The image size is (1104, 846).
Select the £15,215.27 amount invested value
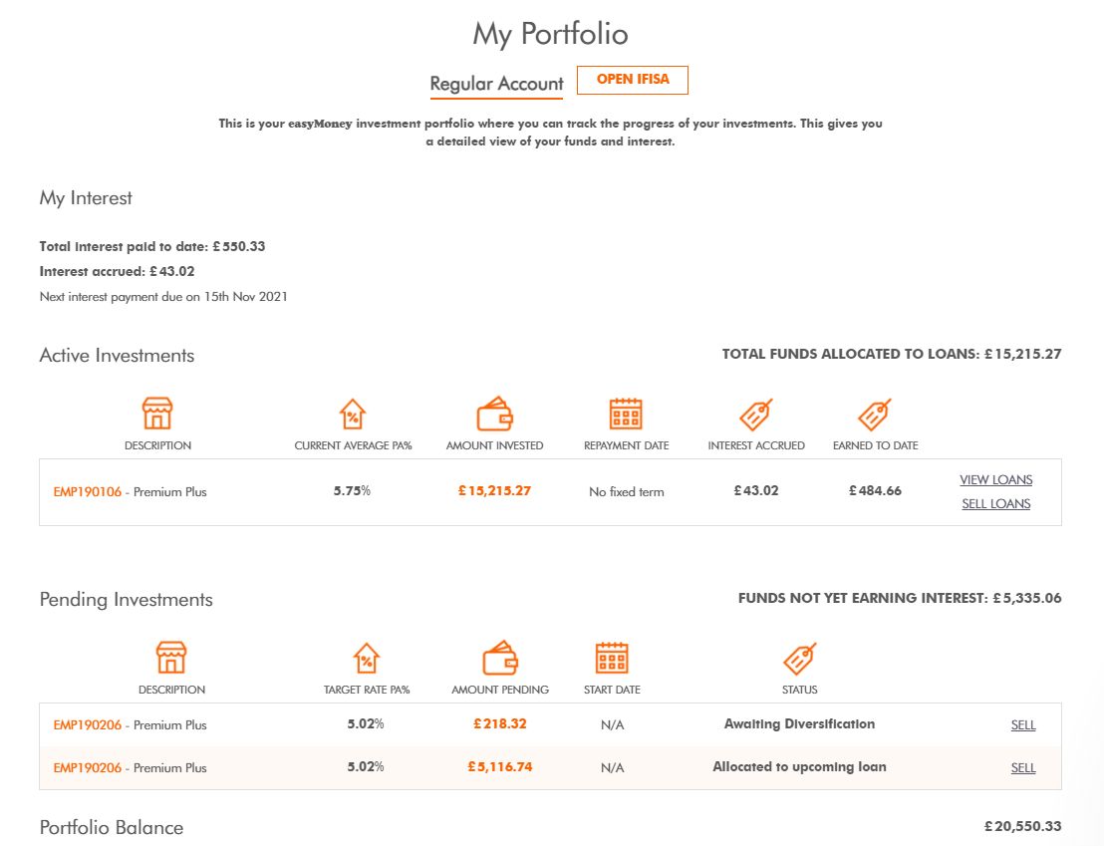click(494, 491)
